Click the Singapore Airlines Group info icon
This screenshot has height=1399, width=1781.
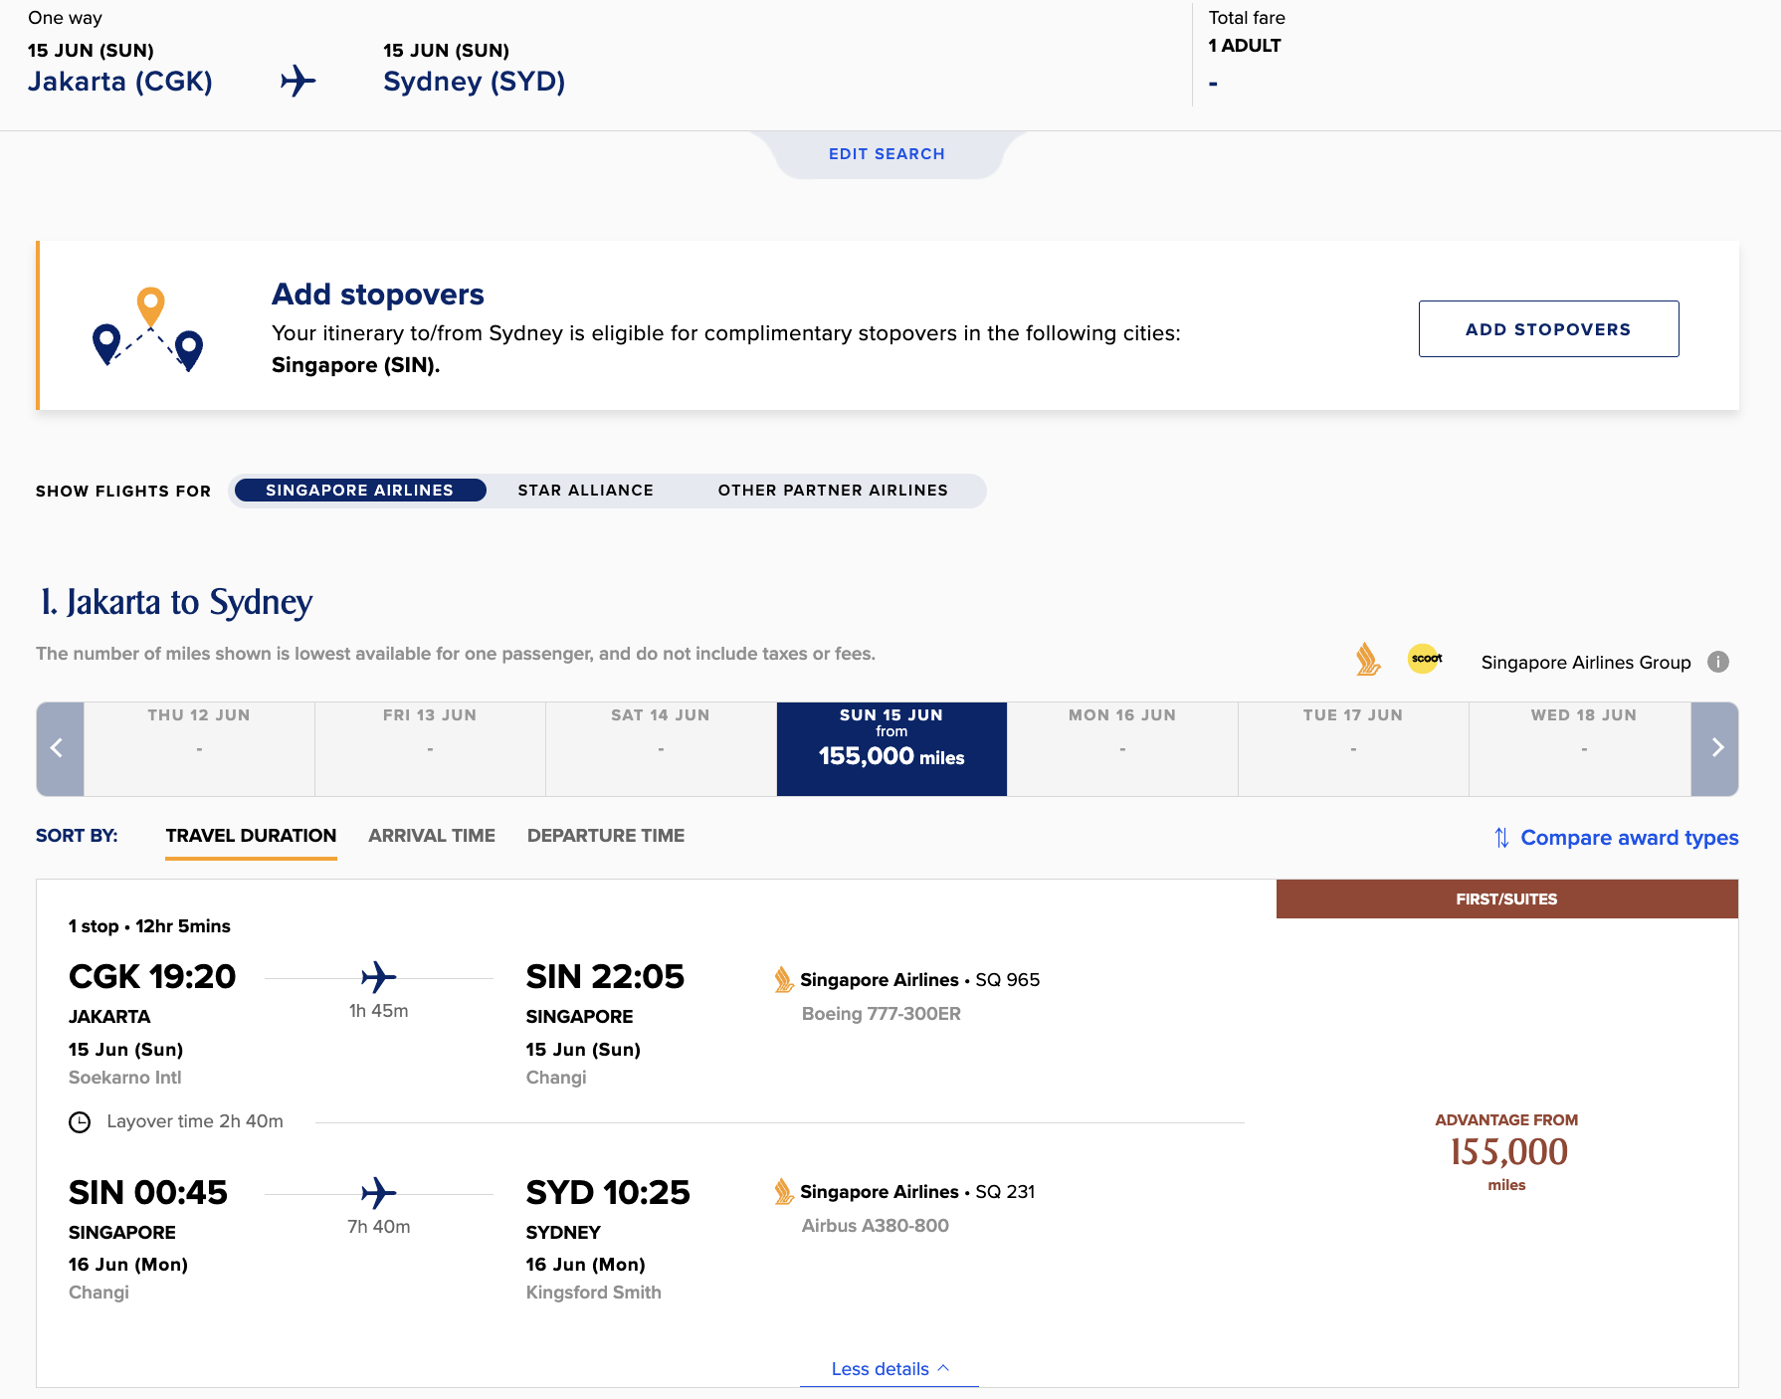tap(1717, 662)
